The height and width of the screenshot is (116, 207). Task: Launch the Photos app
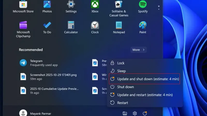coord(47,7)
